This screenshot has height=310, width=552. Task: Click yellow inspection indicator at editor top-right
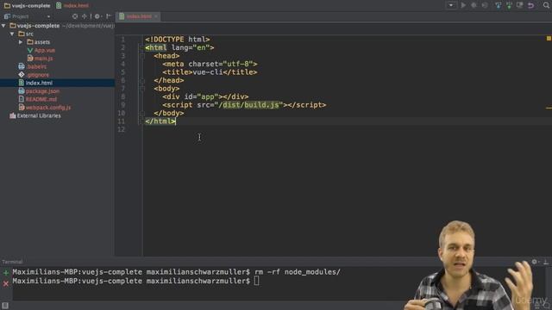coord(549,38)
